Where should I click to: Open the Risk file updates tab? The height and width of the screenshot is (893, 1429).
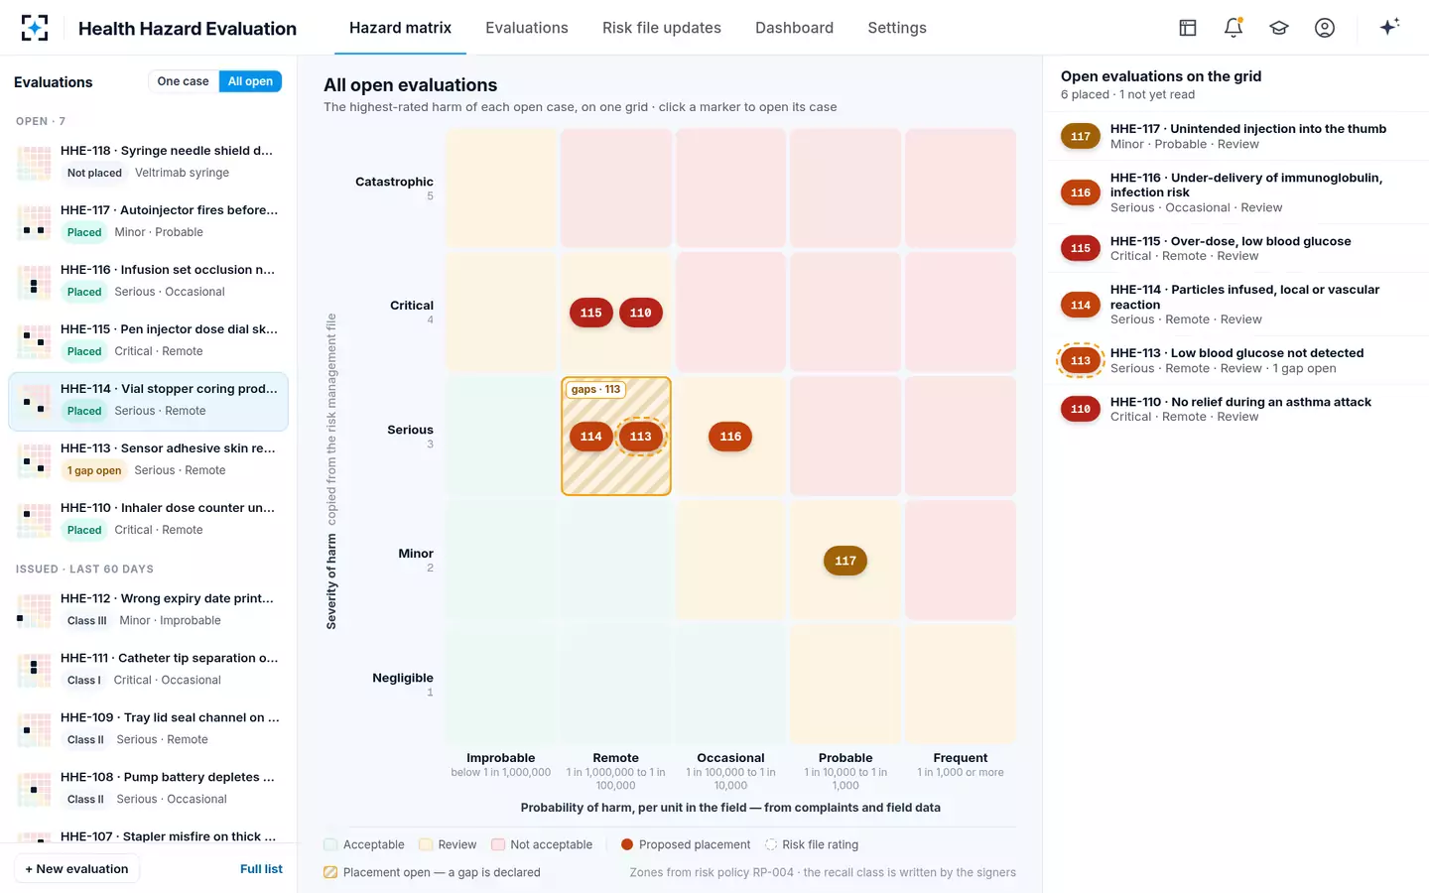click(x=662, y=28)
